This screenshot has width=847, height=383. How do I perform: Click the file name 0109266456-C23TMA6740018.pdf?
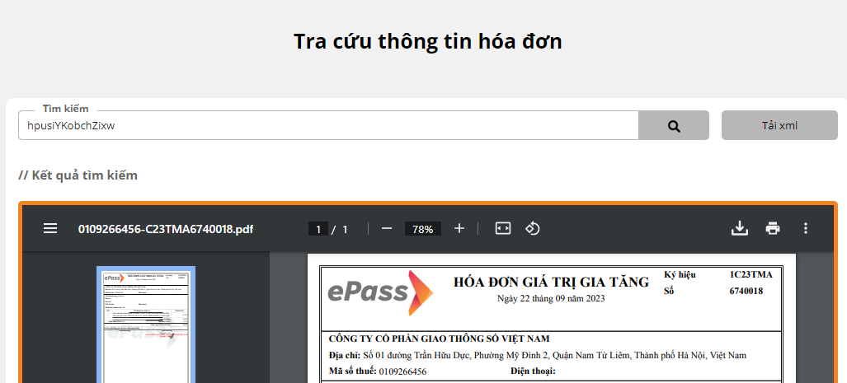point(166,229)
